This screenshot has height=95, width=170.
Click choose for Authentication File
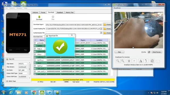[x=107, y=33]
